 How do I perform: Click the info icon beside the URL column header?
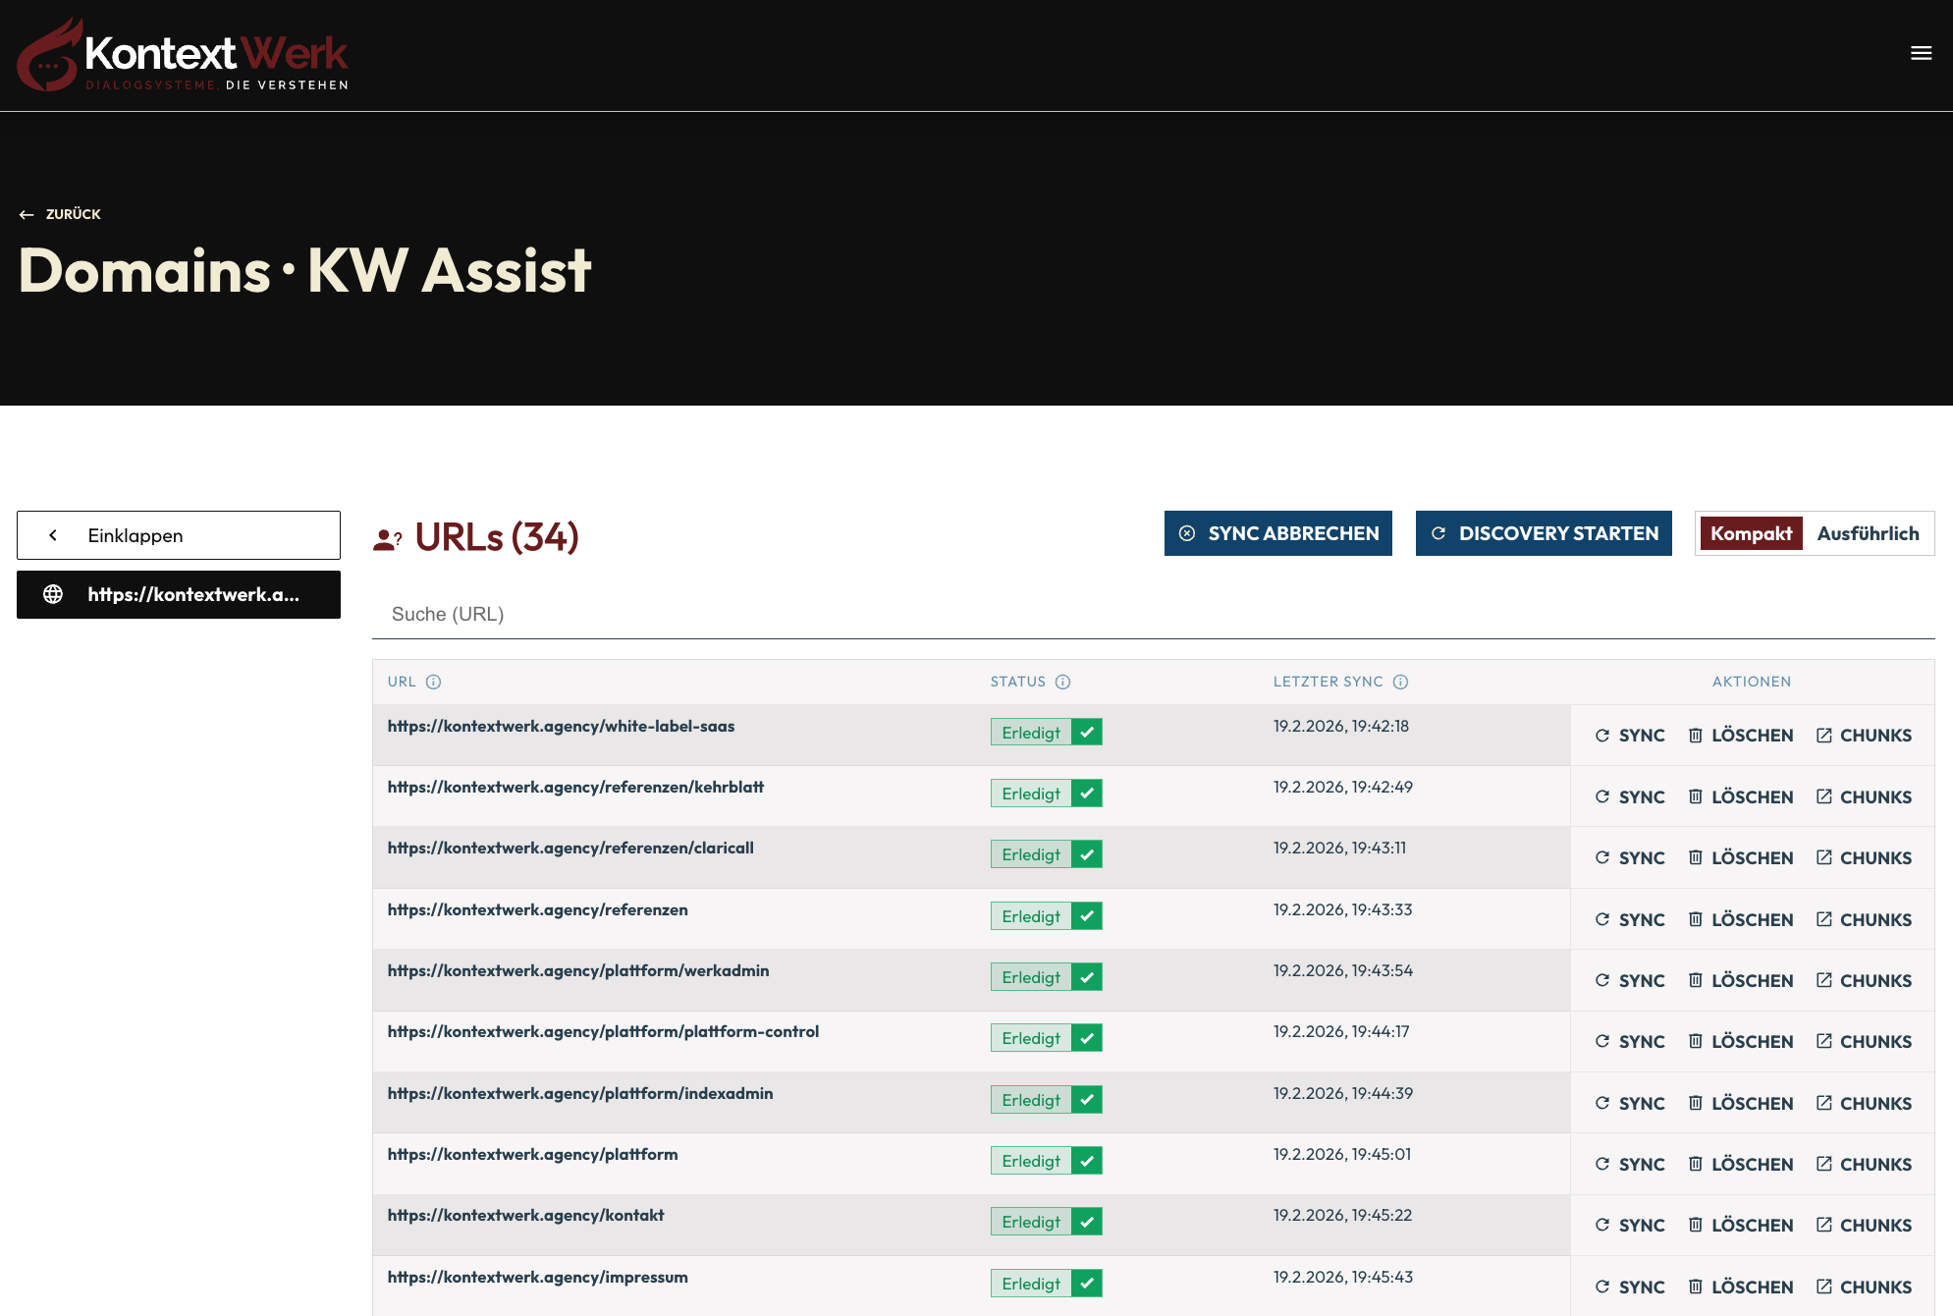pos(435,682)
